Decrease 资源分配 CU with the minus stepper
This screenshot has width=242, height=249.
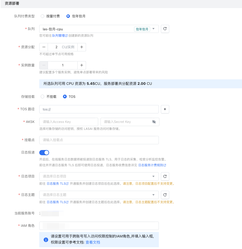click(x=43, y=47)
